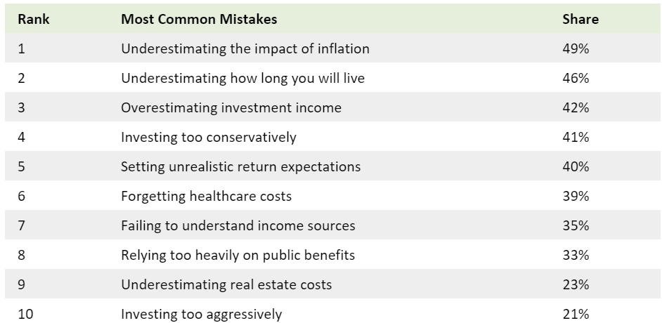Image resolution: width=662 pixels, height=323 pixels.
Task: Click the Share column header
Action: click(x=580, y=20)
